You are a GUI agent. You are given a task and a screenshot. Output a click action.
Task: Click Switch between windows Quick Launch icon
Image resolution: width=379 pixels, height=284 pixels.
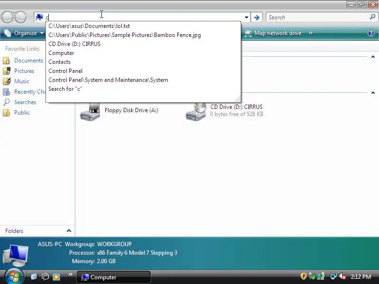click(x=45, y=276)
